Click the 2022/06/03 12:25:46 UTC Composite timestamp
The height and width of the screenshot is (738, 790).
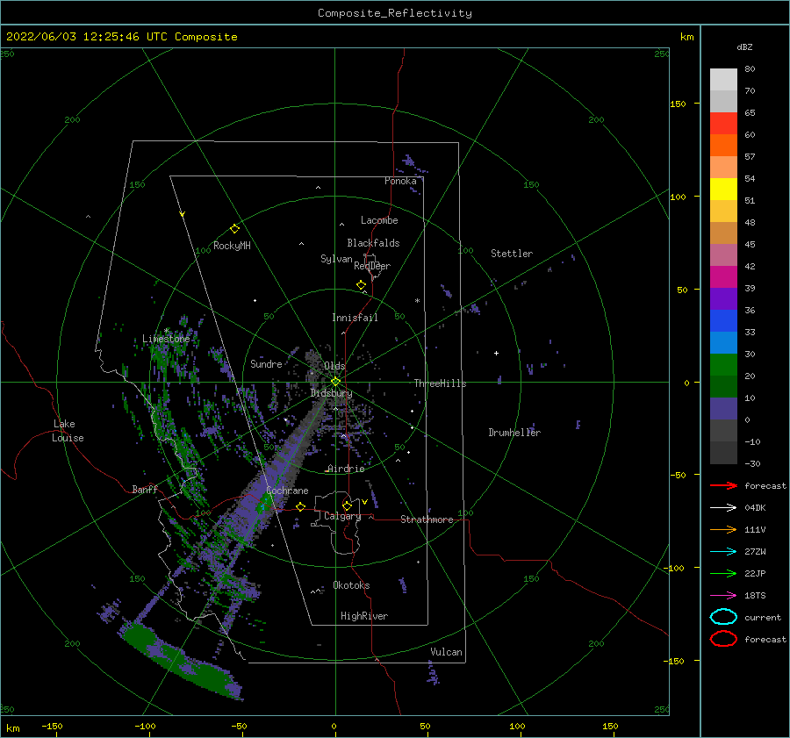121,37
